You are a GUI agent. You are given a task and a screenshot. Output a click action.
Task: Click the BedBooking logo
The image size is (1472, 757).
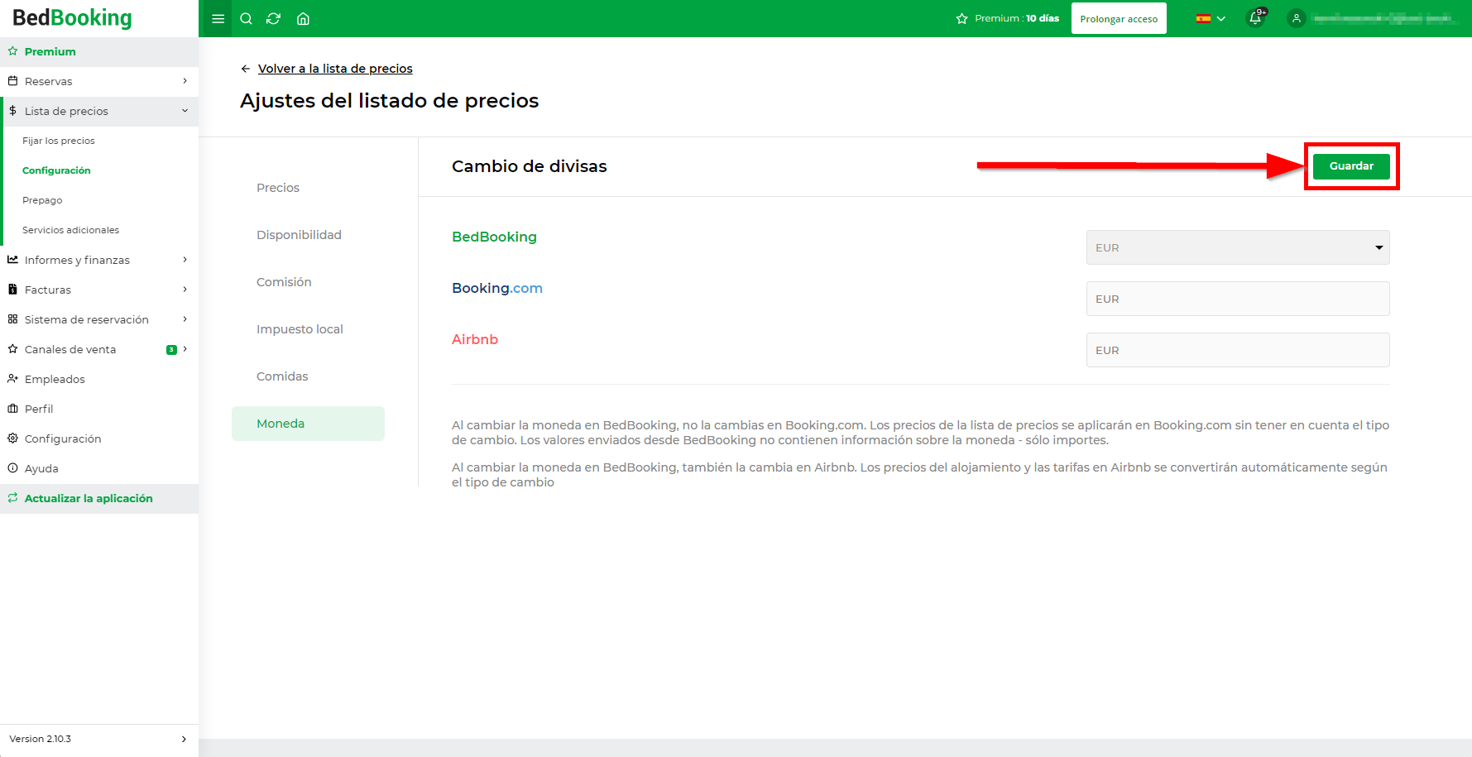pyautogui.click(x=72, y=17)
